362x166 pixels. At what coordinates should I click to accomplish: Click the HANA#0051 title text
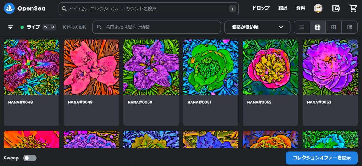pos(199,102)
